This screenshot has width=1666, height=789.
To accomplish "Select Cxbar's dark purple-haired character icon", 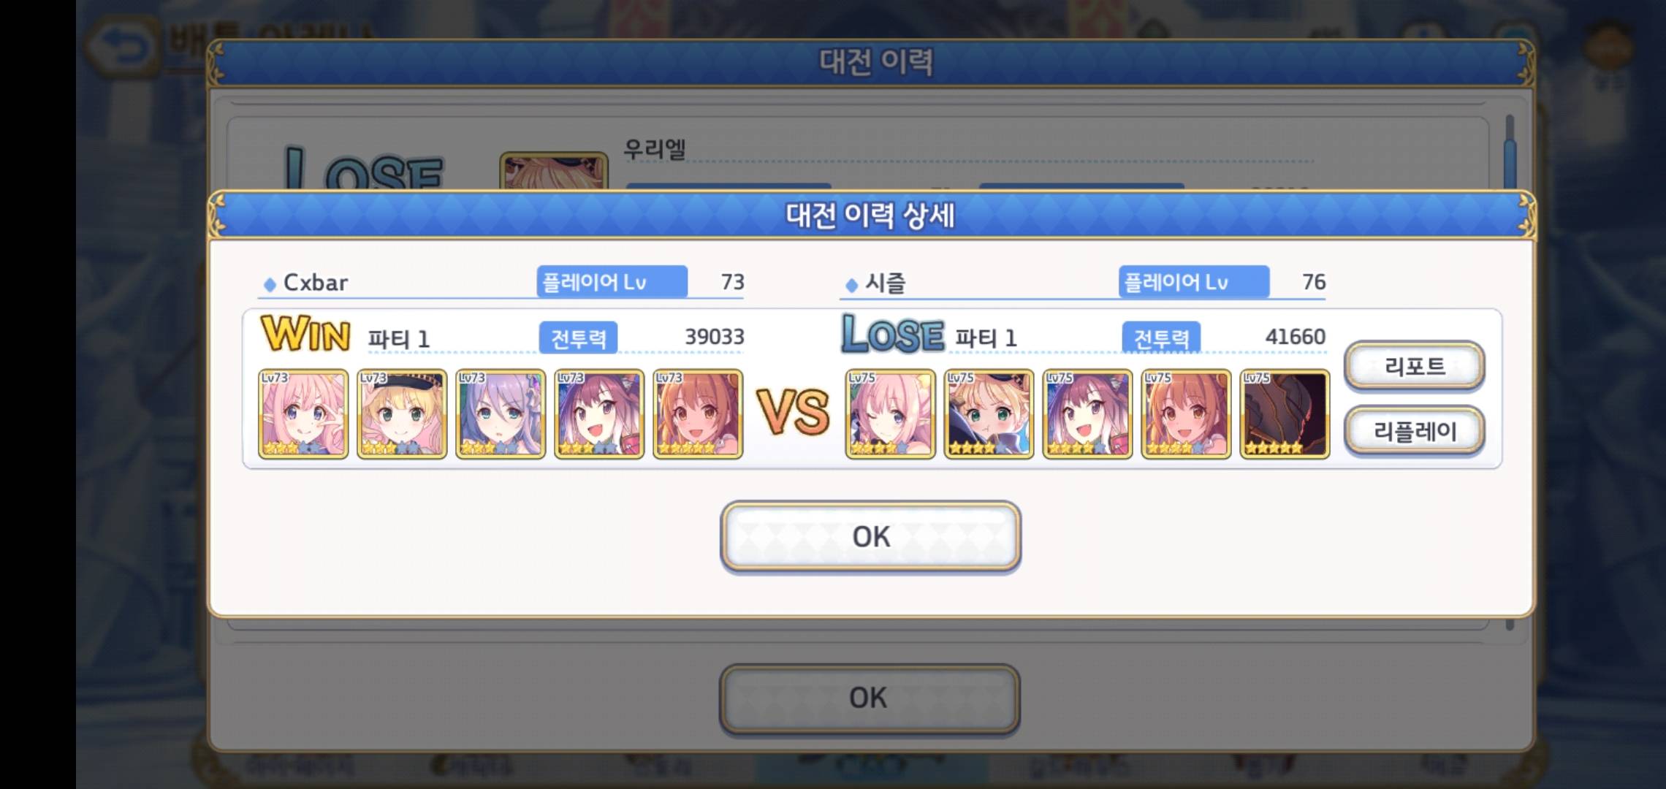I will click(x=599, y=413).
